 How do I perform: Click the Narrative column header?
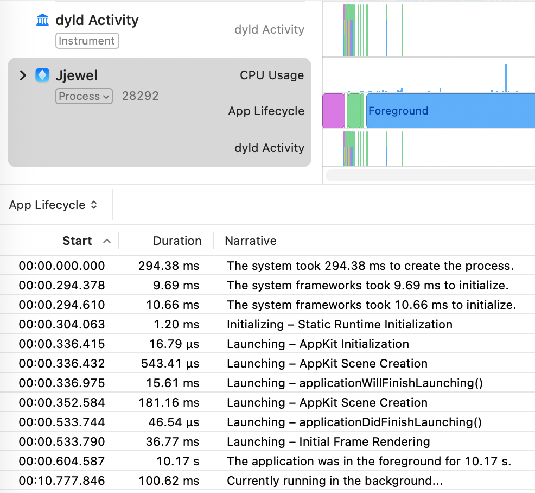250,241
